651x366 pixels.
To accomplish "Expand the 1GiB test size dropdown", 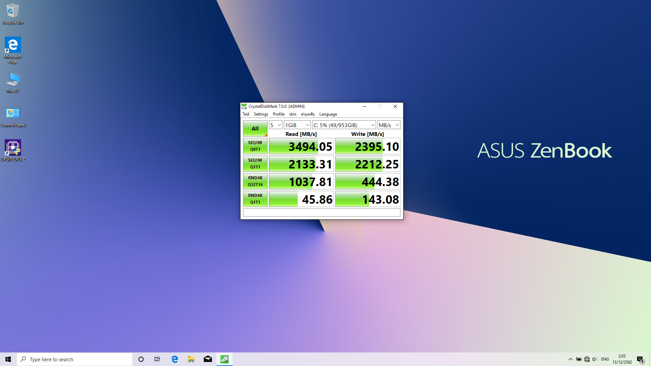I will [x=297, y=125].
